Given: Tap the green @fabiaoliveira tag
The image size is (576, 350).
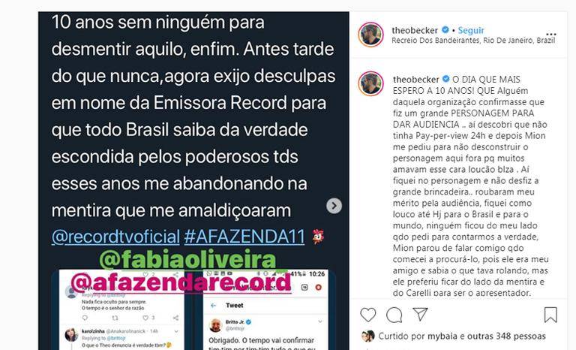Looking at the screenshot, I should point(187,260).
